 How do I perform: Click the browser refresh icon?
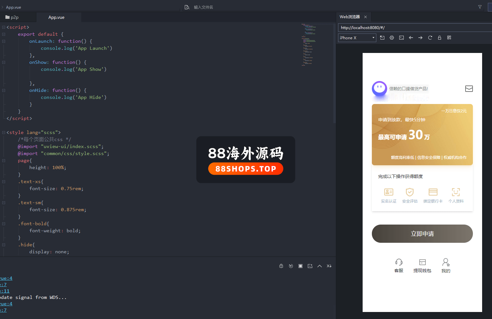[430, 38]
